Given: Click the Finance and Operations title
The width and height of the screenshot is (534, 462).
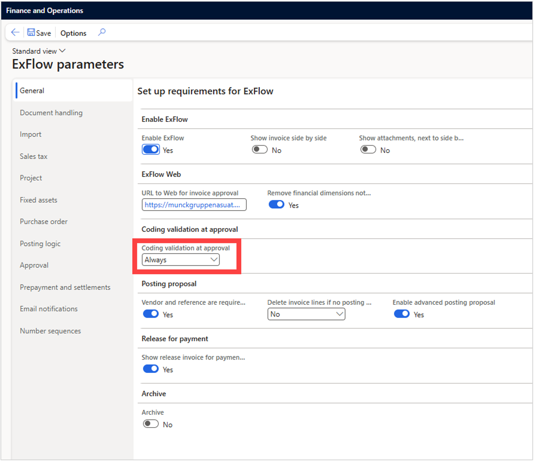Looking at the screenshot, I should pyautogui.click(x=44, y=11).
